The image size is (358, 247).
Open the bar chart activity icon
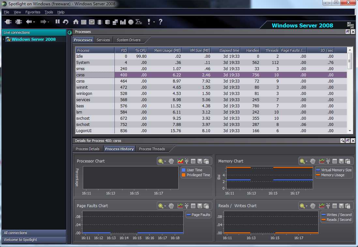[123, 22]
